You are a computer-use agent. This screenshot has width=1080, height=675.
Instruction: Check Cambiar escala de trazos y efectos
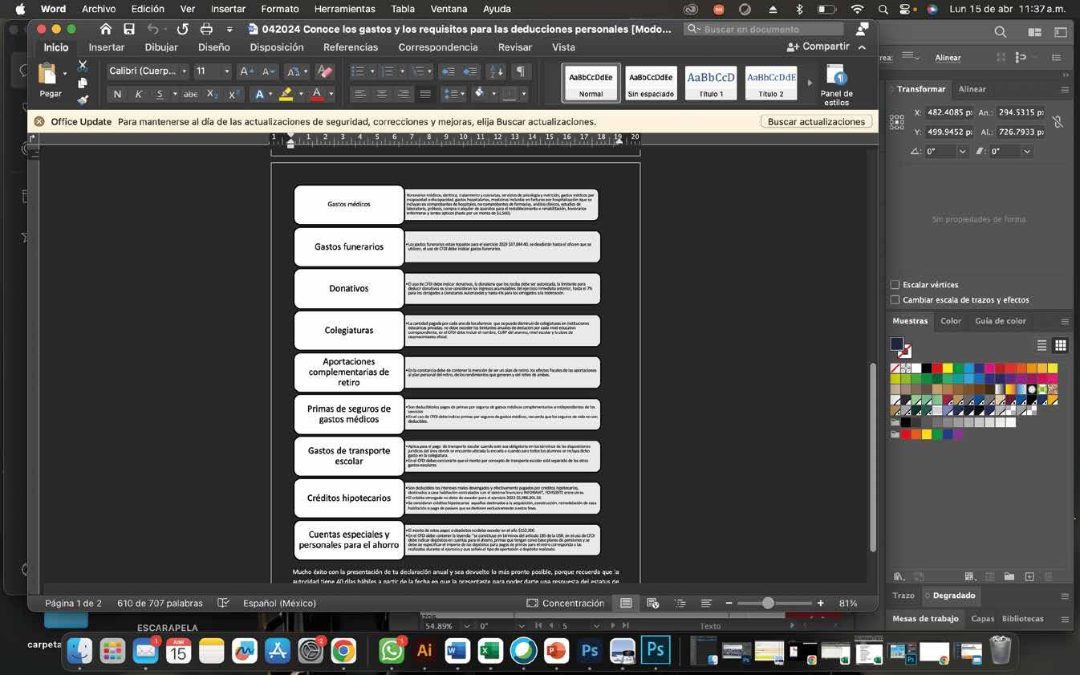[895, 299]
